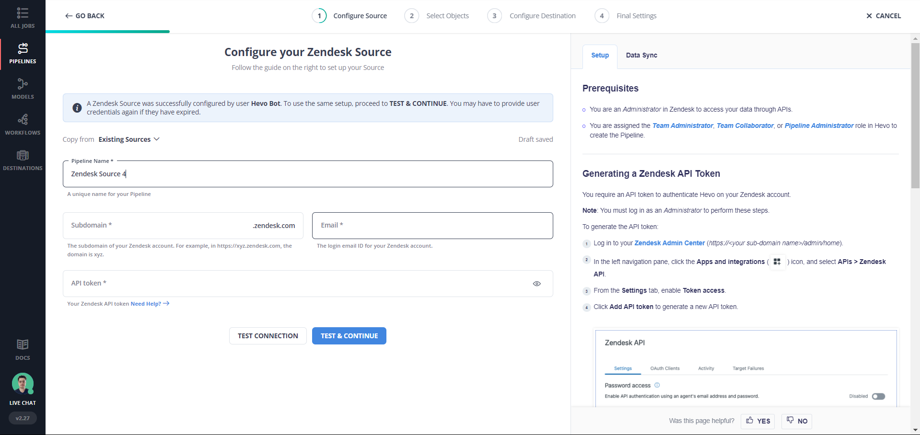This screenshot has height=435, width=920.
Task: Click the Zendesk API screenshot thumbnail
Action: [x=746, y=368]
